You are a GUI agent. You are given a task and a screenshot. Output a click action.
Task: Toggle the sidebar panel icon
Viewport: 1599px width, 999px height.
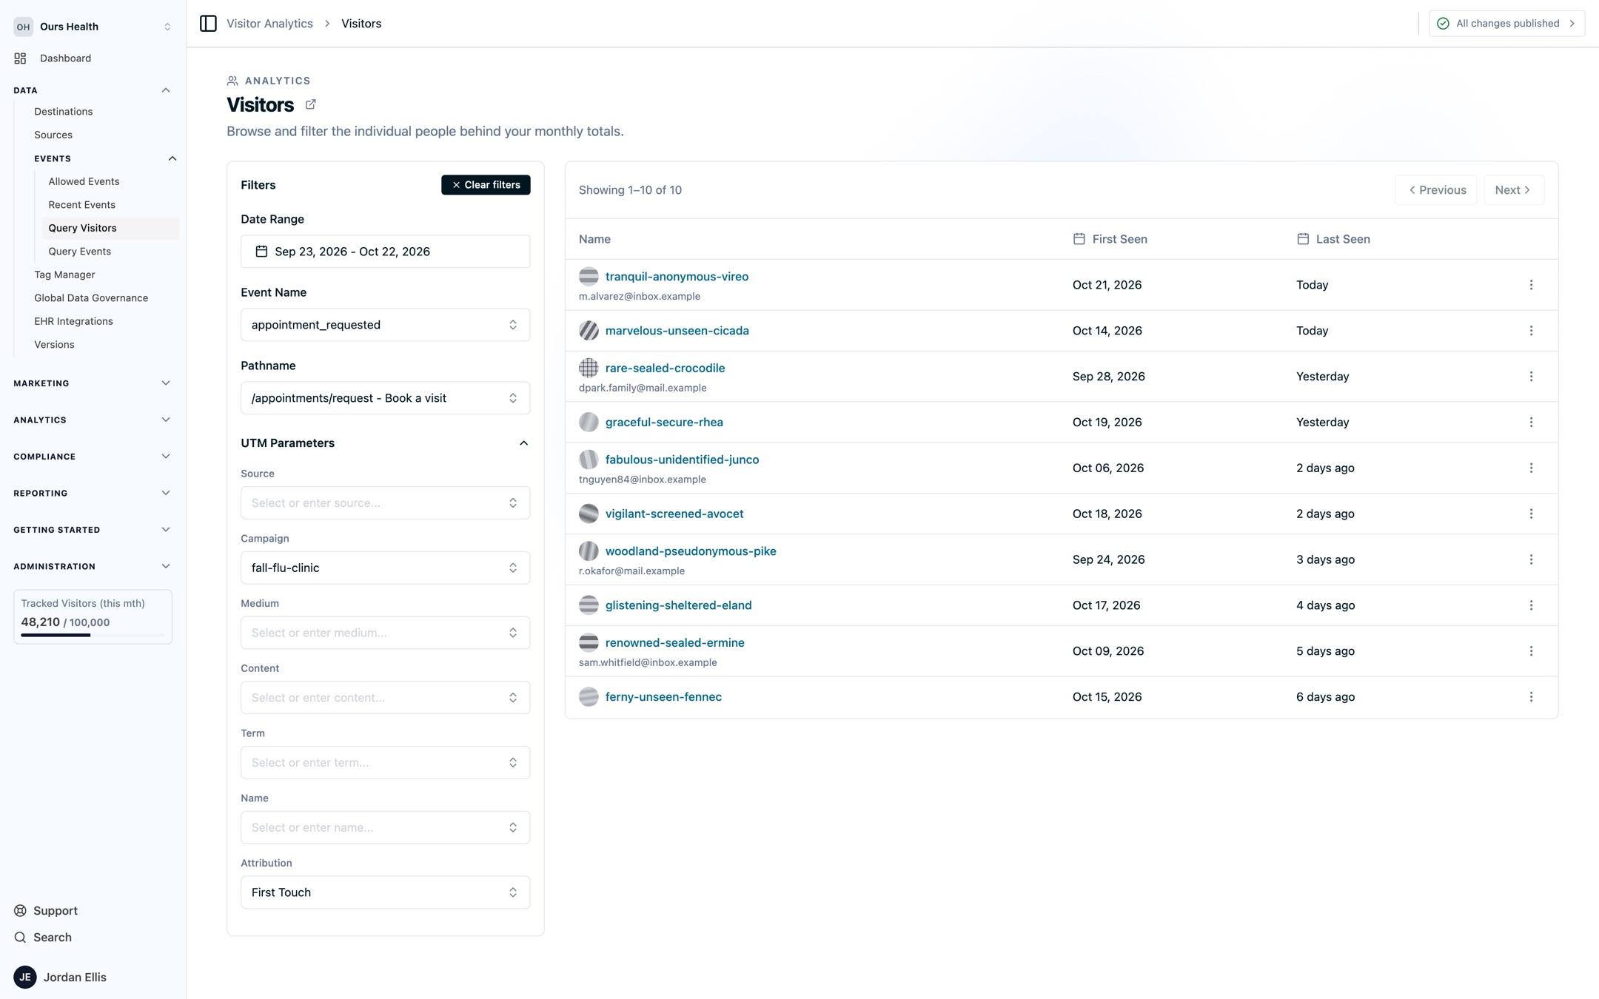[x=208, y=24]
